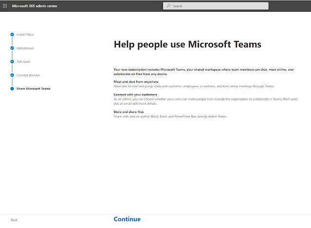Go to the Add domain step

(x=25, y=48)
